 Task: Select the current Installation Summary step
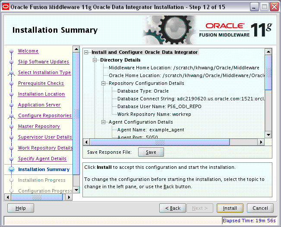tap(44, 169)
